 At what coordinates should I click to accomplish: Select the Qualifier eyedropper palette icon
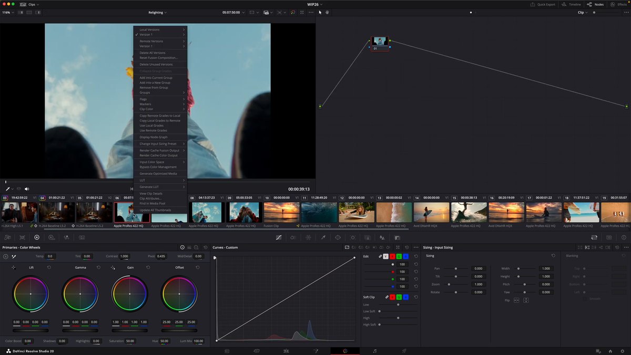pos(323,237)
